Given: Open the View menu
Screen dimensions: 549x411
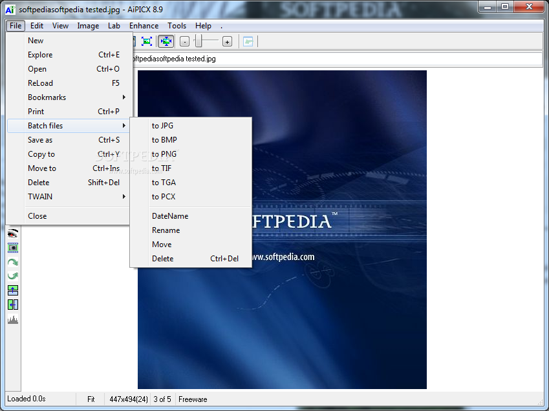Looking at the screenshot, I should tap(60, 26).
